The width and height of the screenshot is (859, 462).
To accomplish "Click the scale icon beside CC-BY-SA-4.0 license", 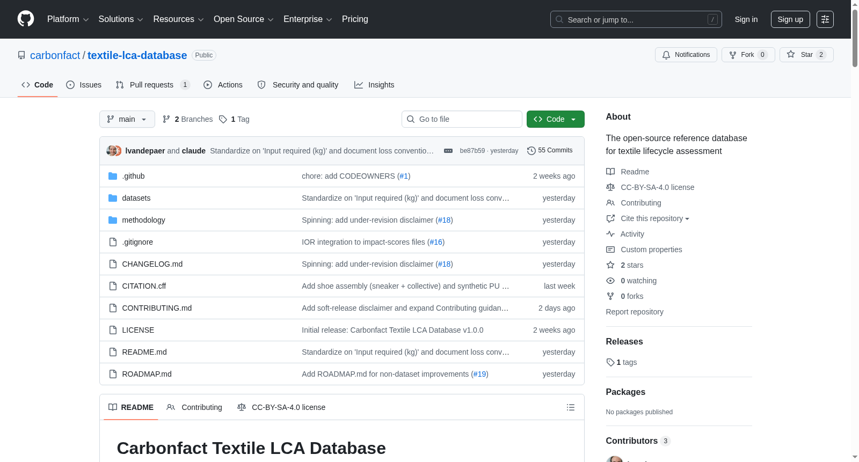I will (x=610, y=187).
